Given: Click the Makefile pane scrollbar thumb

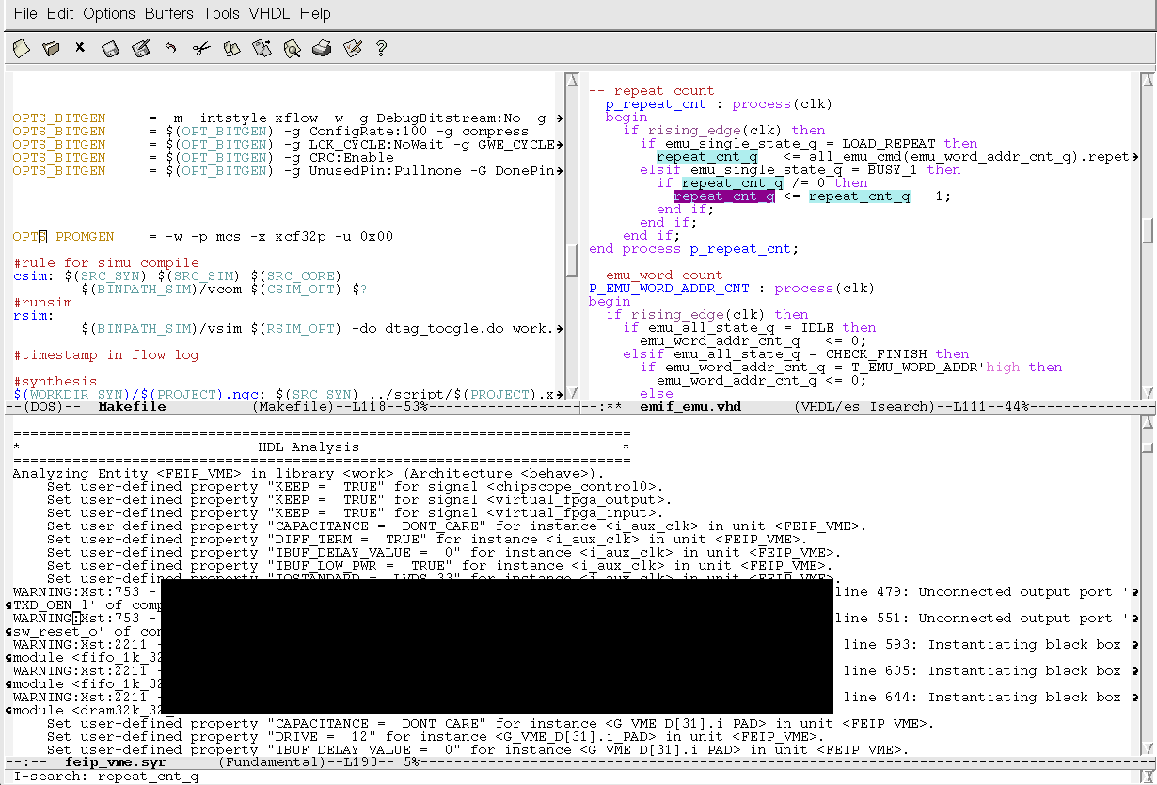Looking at the screenshot, I should [572, 260].
